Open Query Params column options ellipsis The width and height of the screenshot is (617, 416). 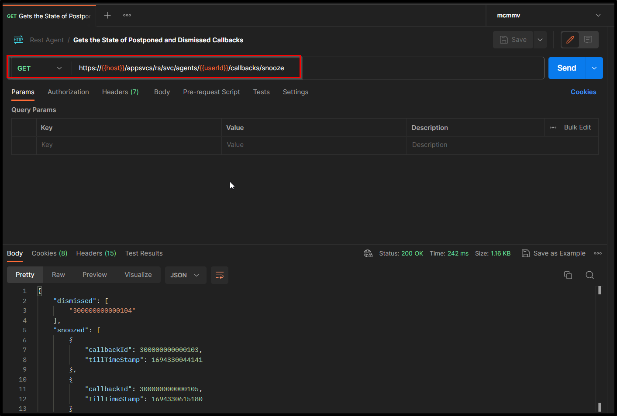point(553,128)
